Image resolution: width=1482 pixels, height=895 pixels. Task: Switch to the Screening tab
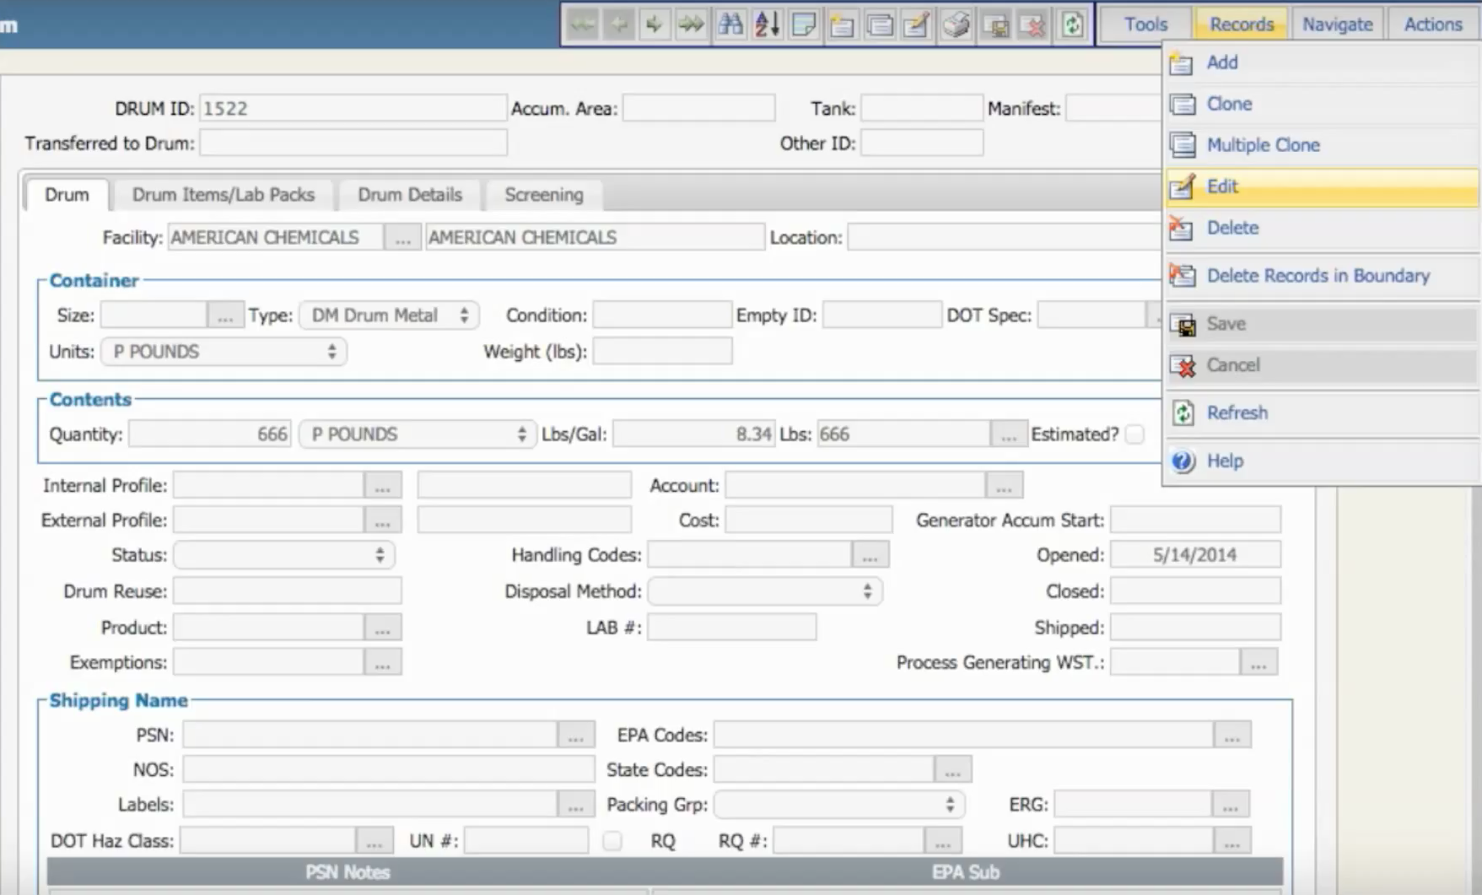(543, 195)
